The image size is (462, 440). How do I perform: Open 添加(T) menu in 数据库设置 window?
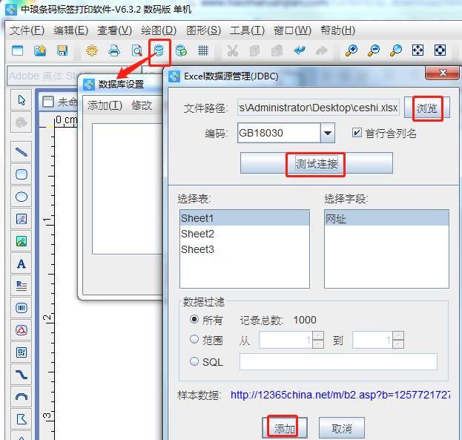click(x=105, y=105)
